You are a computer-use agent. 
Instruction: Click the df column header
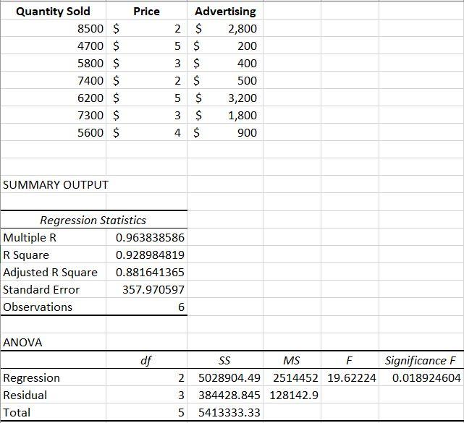click(146, 360)
